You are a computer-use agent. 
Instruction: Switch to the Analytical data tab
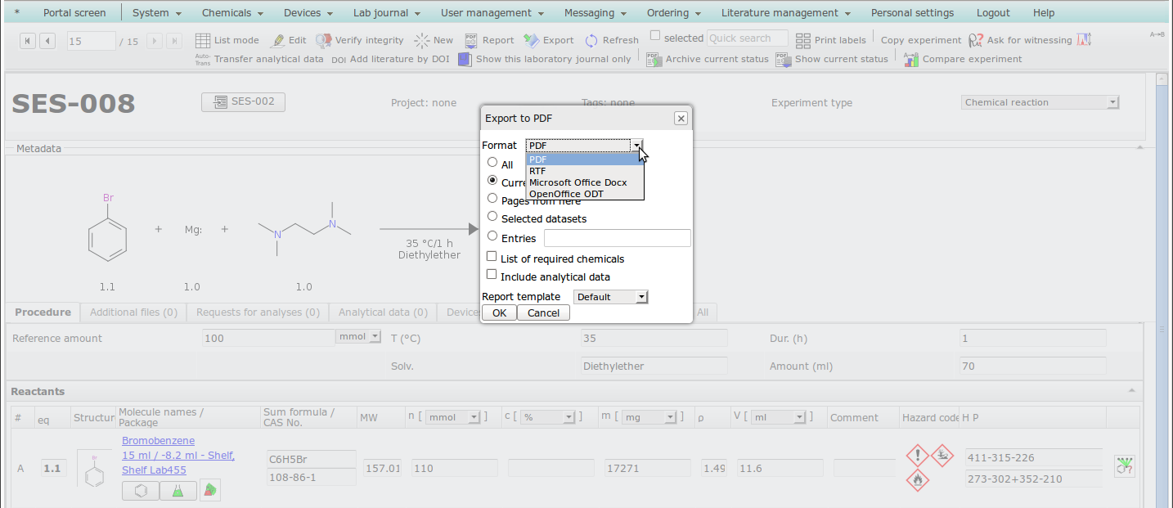(x=382, y=312)
